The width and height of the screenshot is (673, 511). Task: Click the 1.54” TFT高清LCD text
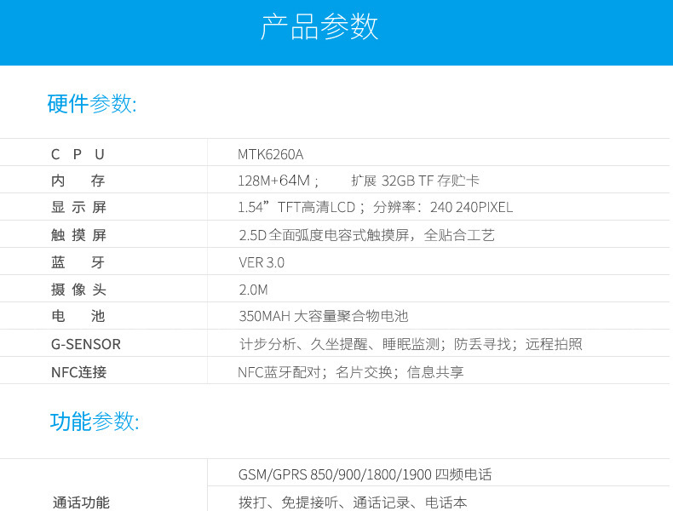point(296,207)
